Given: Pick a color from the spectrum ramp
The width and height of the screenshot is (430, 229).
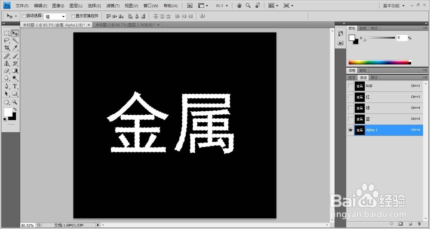Looking at the screenshot, I should (x=380, y=62).
